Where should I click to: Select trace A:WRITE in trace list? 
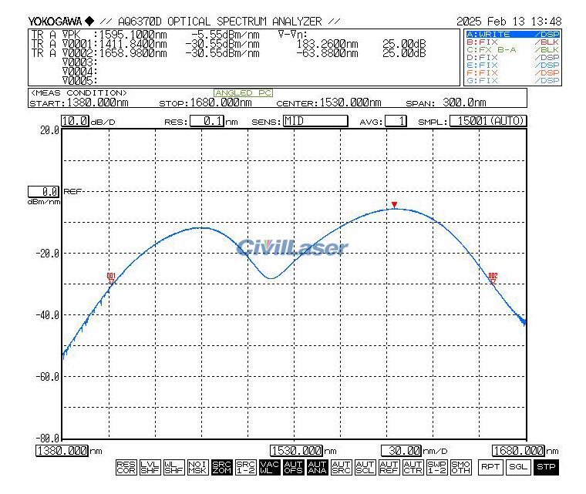click(x=513, y=35)
